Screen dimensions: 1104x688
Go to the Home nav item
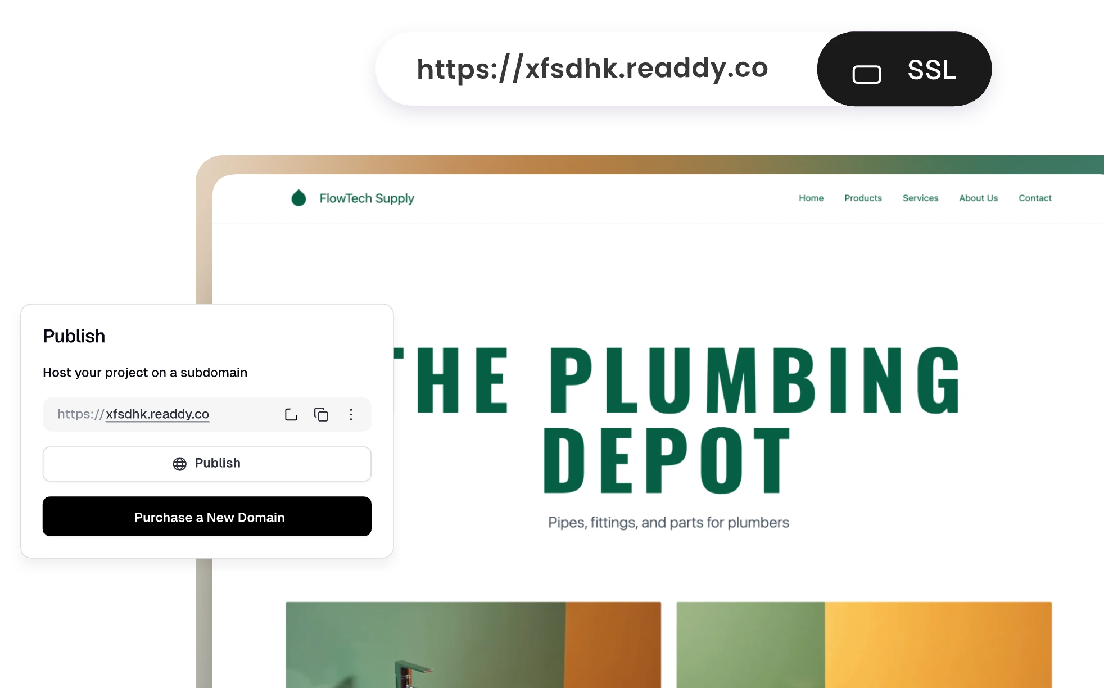coord(811,198)
